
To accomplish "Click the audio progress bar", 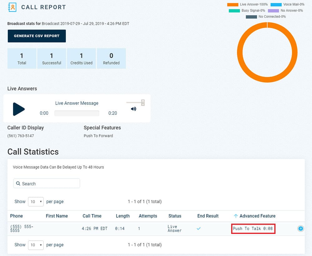I will (77, 113).
